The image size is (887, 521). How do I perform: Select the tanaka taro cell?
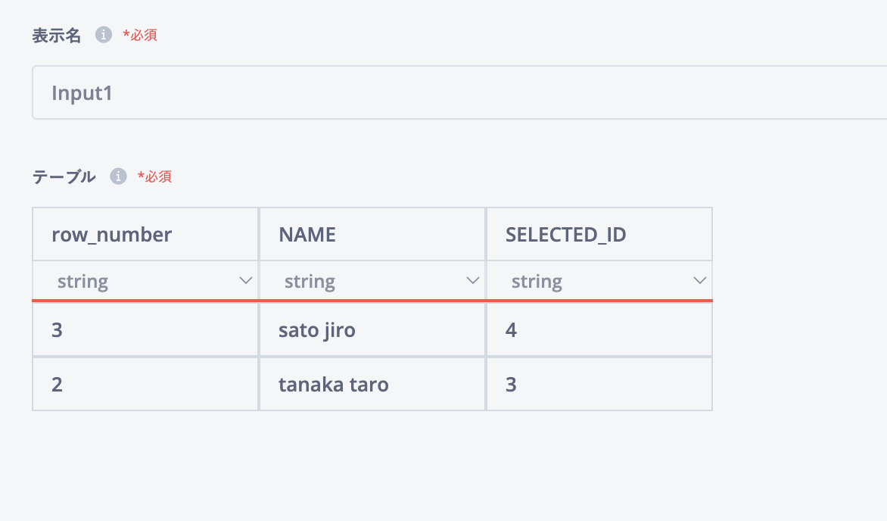372,384
